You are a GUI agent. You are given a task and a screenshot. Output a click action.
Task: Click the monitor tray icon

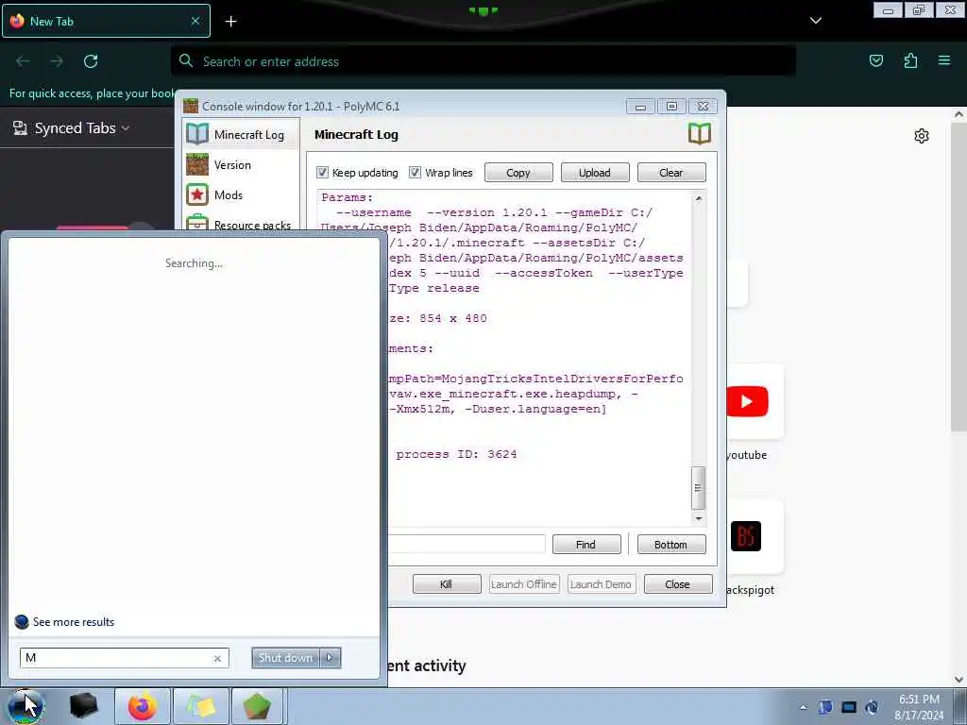pos(849,707)
